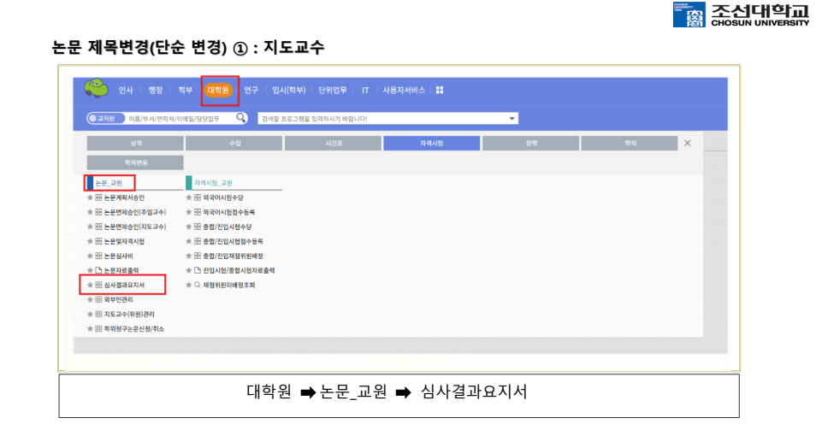This screenshot has width=816, height=424.
Task: Click the name/department search input field
Action: point(180,119)
